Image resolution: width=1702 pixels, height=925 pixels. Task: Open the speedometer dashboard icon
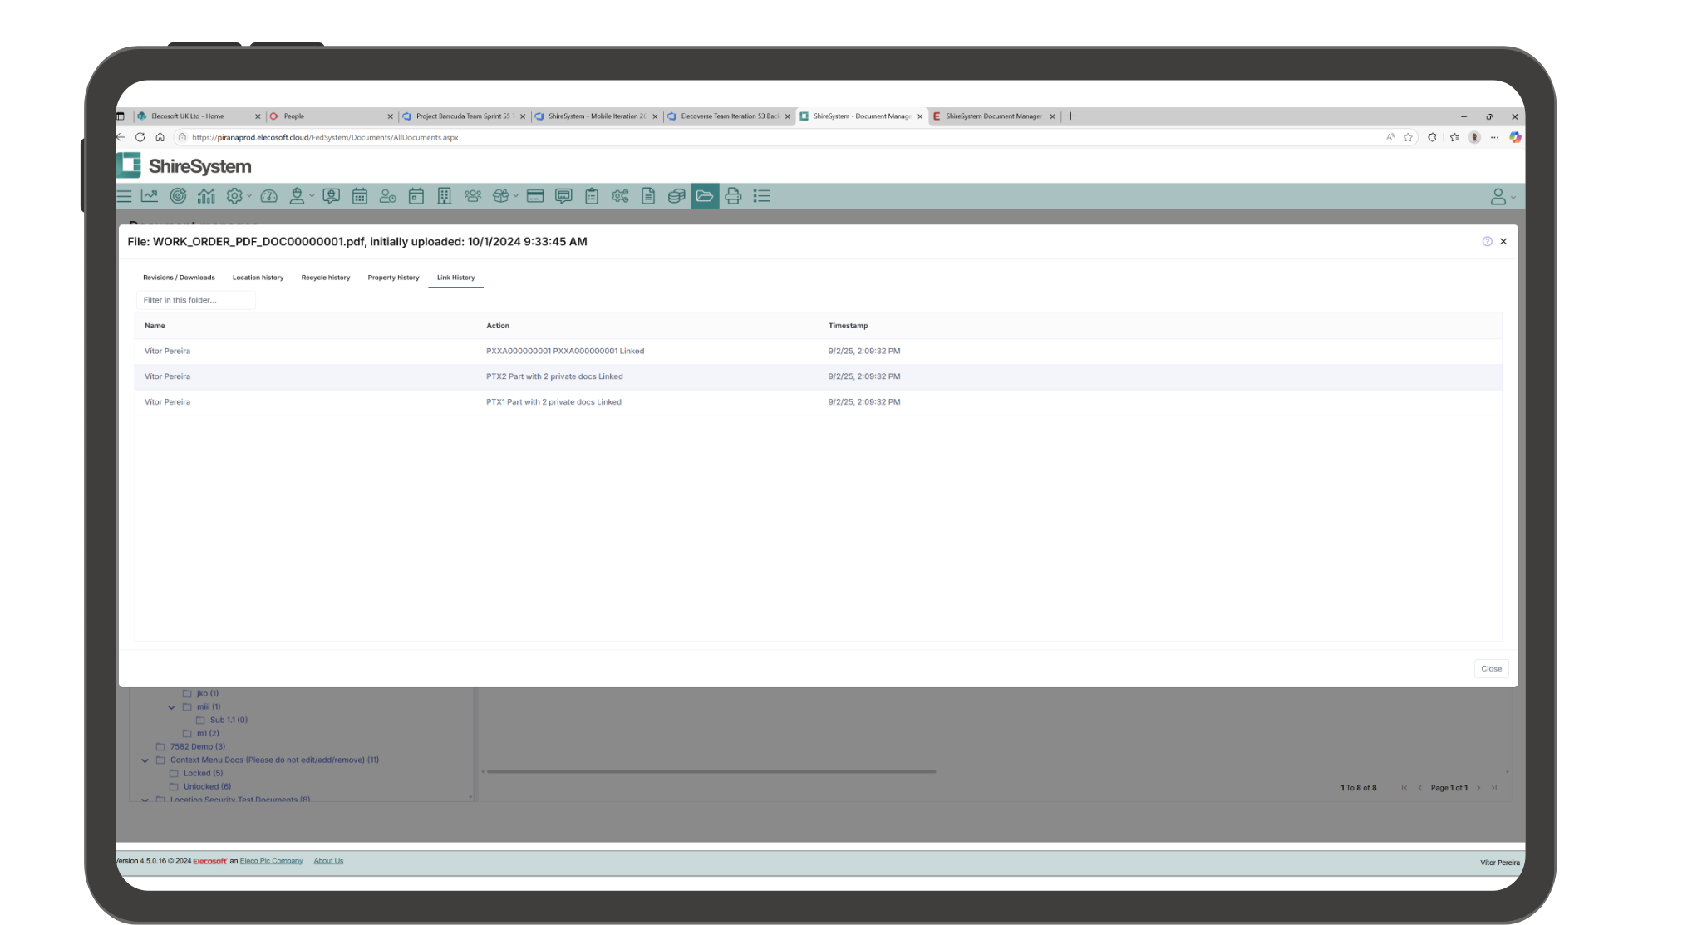click(x=268, y=196)
